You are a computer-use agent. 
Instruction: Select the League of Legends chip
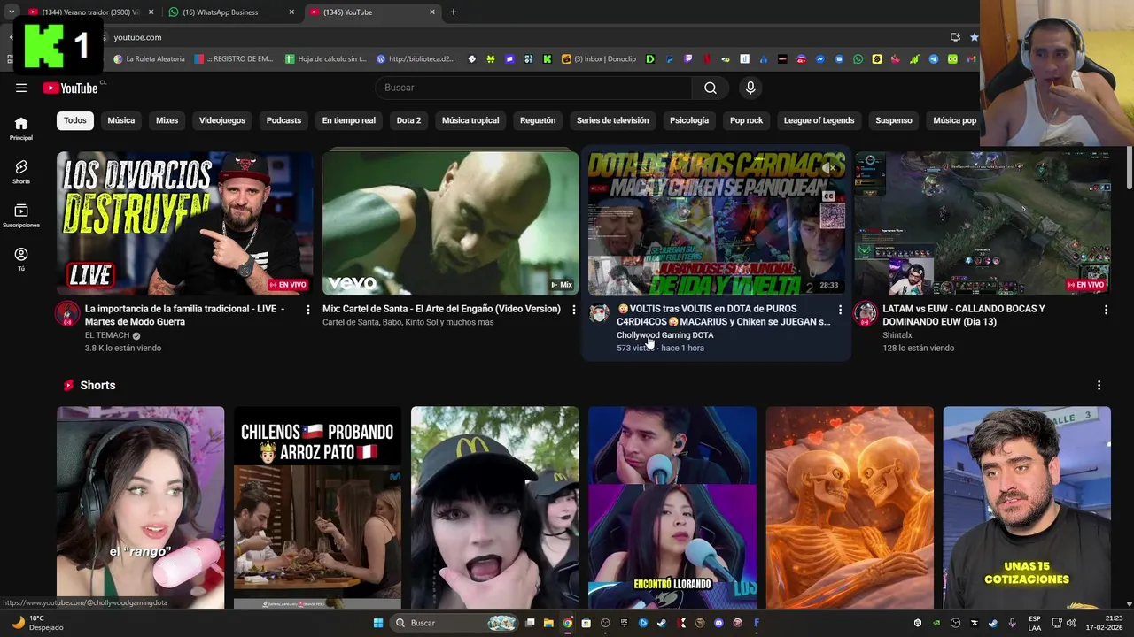point(819,120)
